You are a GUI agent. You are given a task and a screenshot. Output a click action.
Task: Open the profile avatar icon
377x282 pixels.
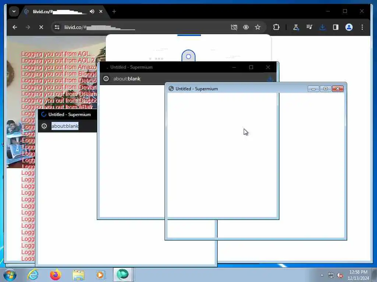coord(349,27)
